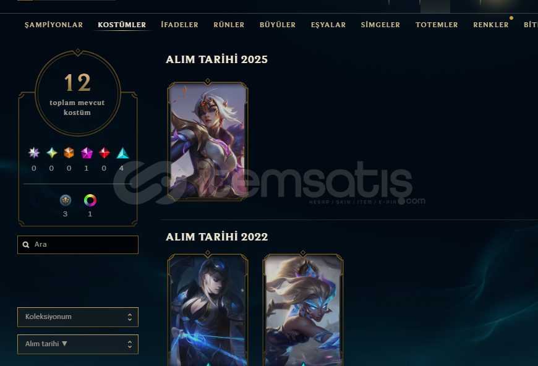The height and width of the screenshot is (366, 538).
Task: Click the white Transcendent rarity gem icon
Action: coord(33,153)
